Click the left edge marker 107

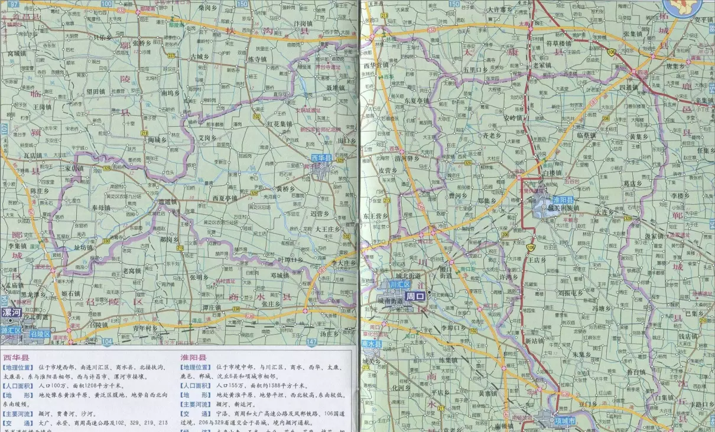click(4, 128)
